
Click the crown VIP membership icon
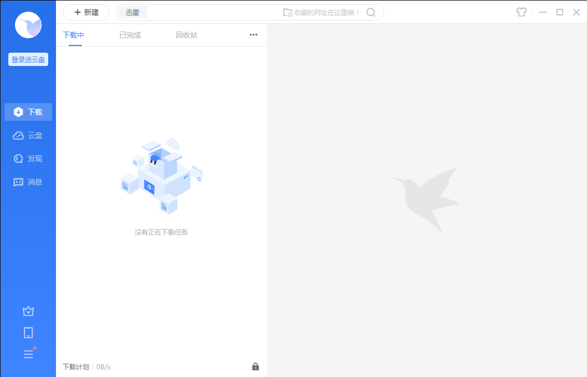(28, 310)
